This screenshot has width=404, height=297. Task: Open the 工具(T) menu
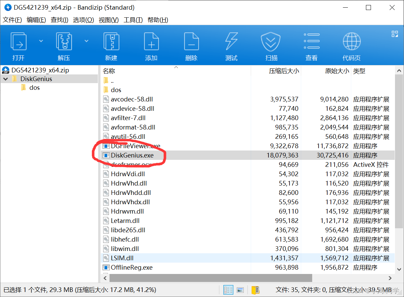coord(133,20)
